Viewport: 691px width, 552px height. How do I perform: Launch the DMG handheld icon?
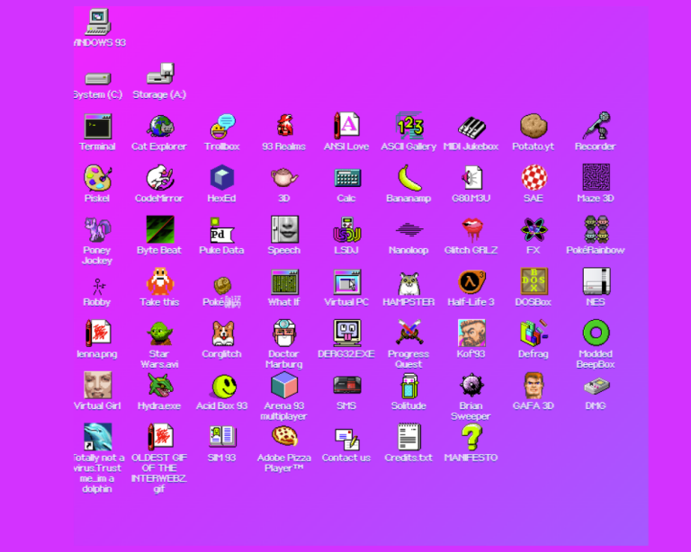[596, 386]
